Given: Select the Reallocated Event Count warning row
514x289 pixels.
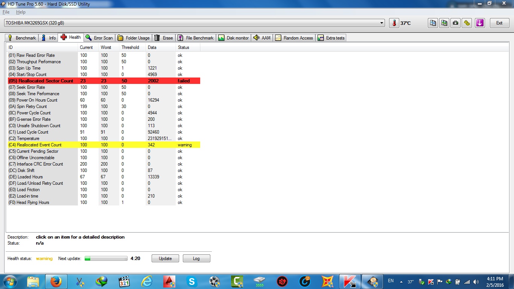Looking at the screenshot, I should point(104,145).
